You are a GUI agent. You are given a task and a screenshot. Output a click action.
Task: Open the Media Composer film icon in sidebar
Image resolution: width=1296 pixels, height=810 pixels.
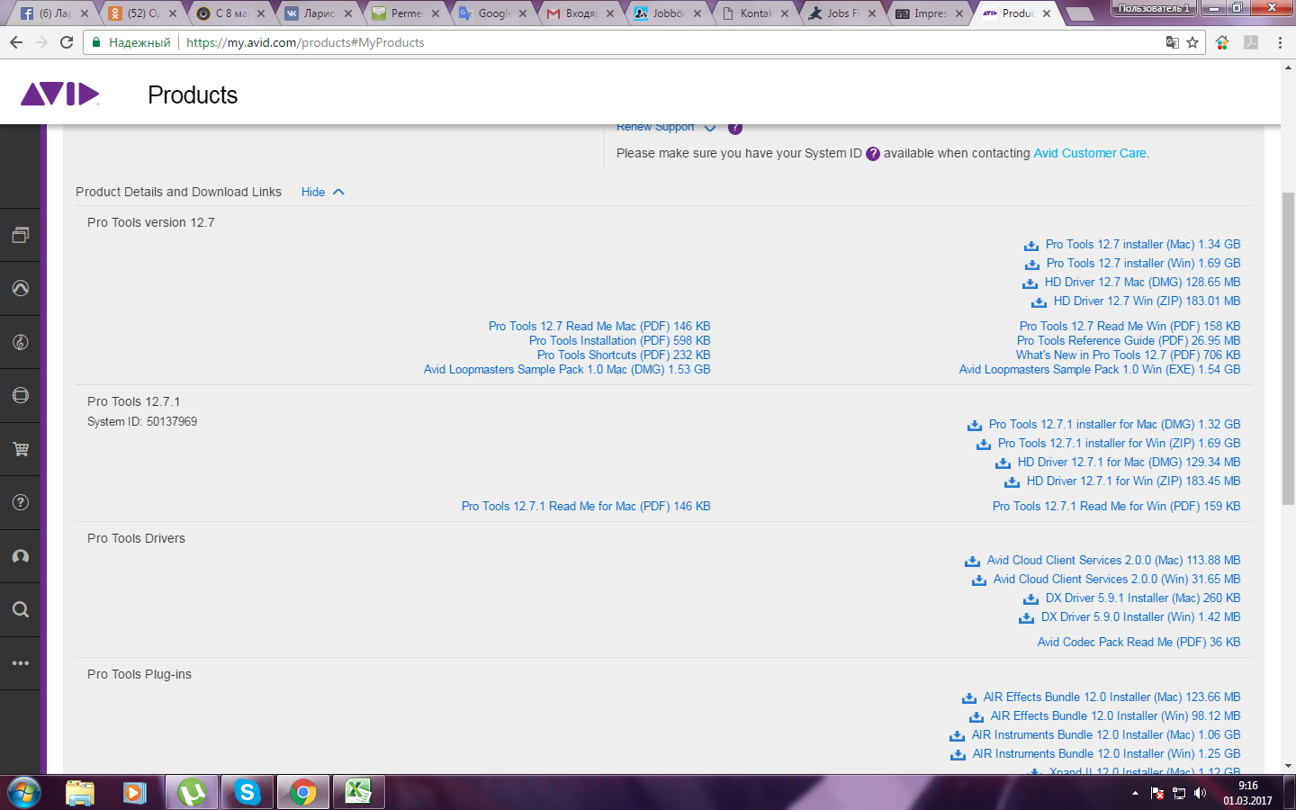(x=20, y=395)
